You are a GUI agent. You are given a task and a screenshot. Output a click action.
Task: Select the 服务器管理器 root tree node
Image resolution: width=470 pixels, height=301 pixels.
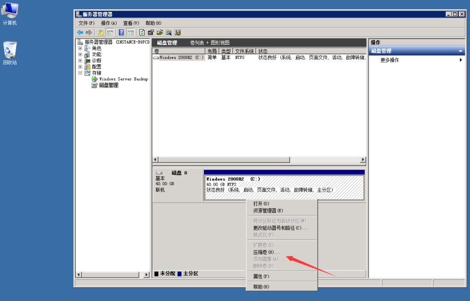click(x=117, y=42)
